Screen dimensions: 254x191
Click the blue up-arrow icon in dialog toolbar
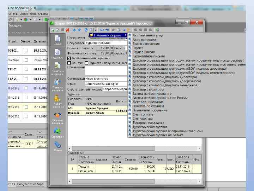(79, 30)
